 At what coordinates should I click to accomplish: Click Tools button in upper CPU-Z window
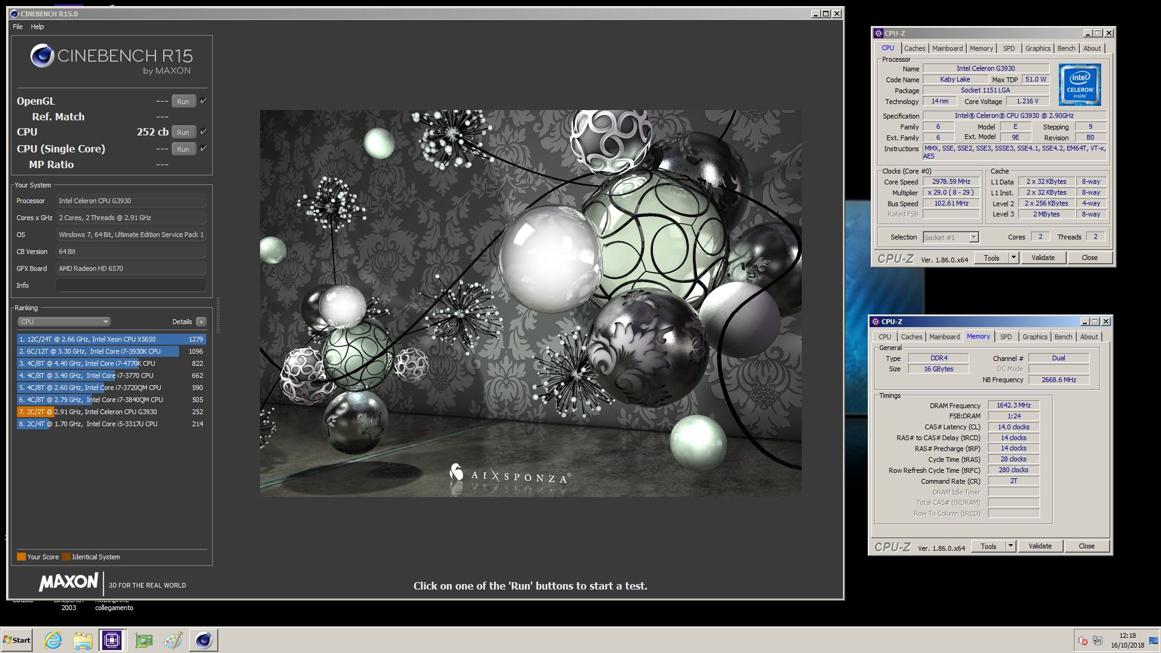pos(992,258)
